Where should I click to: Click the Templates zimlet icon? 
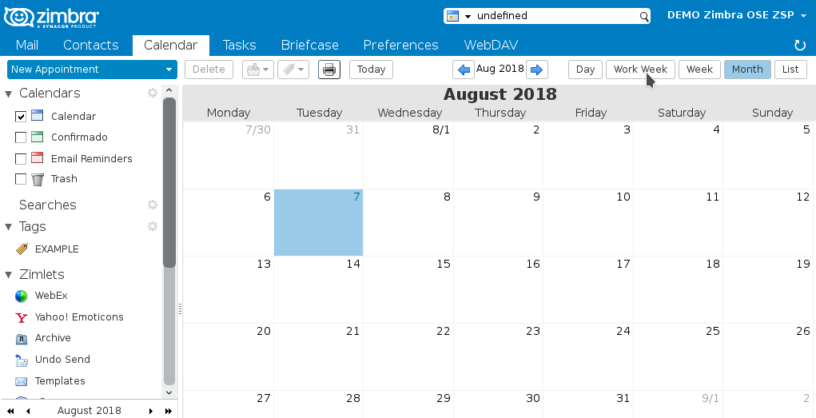(22, 381)
